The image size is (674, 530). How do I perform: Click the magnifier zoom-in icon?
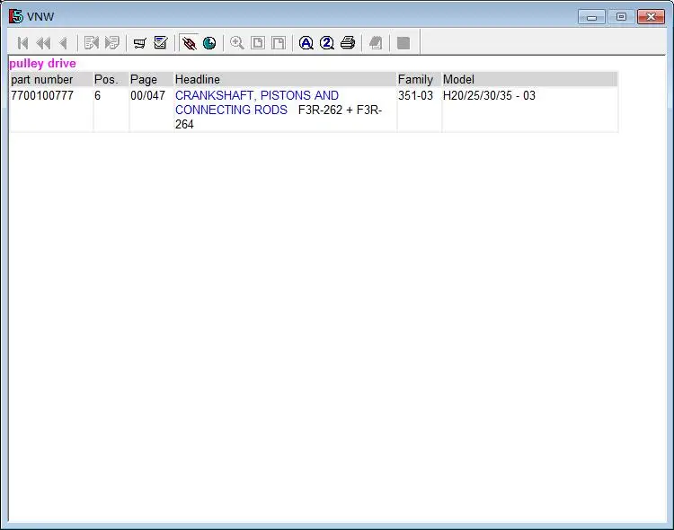click(237, 43)
